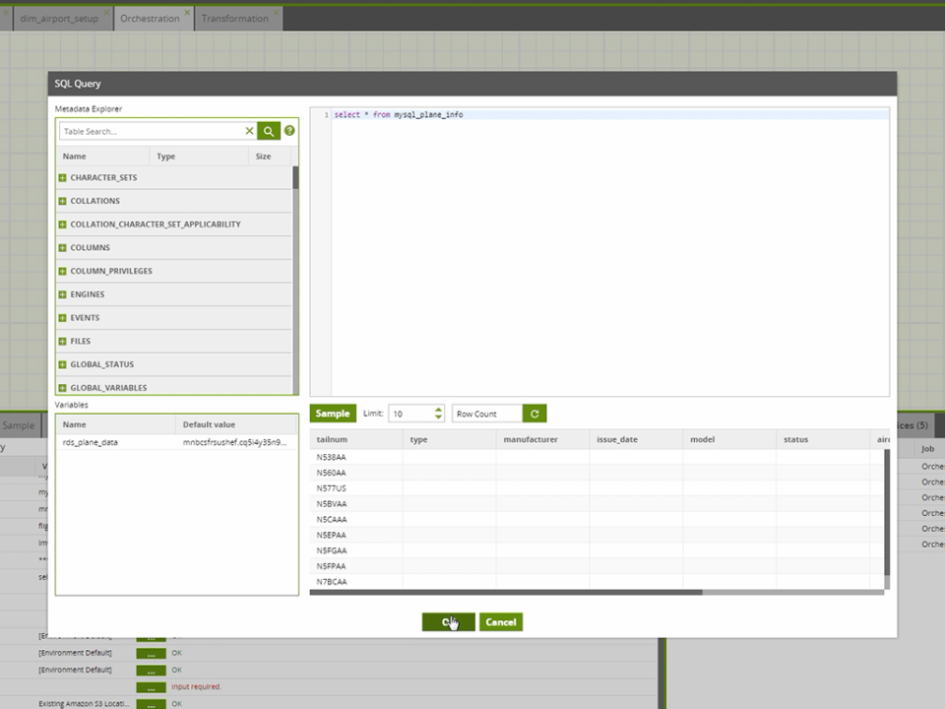The height and width of the screenshot is (709, 945).
Task: Click the ellipsis icon beside the Input required row
Action: click(x=151, y=687)
